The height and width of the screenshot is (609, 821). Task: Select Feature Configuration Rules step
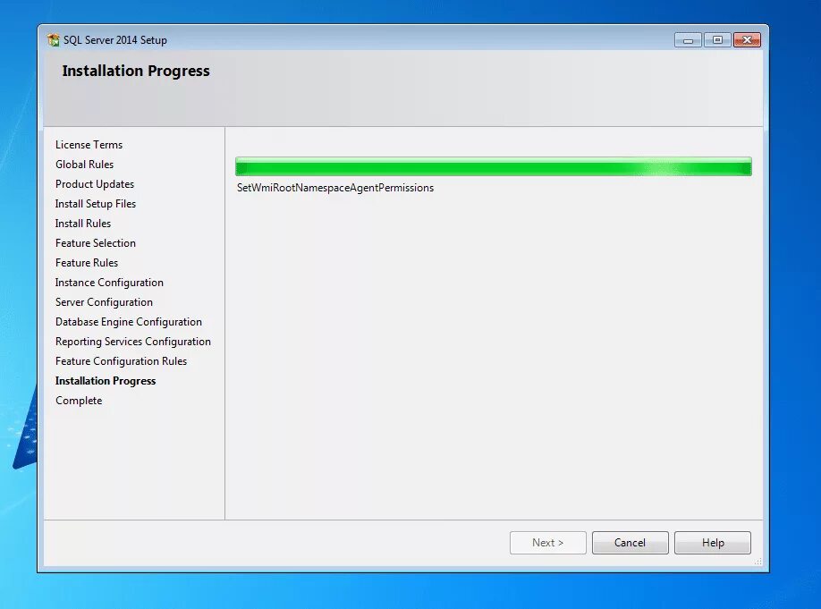(x=121, y=361)
